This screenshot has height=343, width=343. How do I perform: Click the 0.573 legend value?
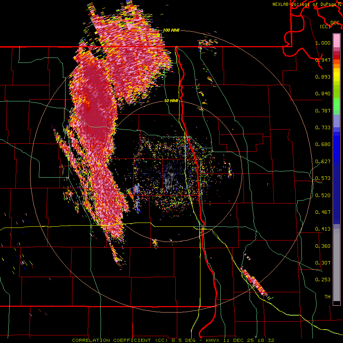(x=323, y=178)
